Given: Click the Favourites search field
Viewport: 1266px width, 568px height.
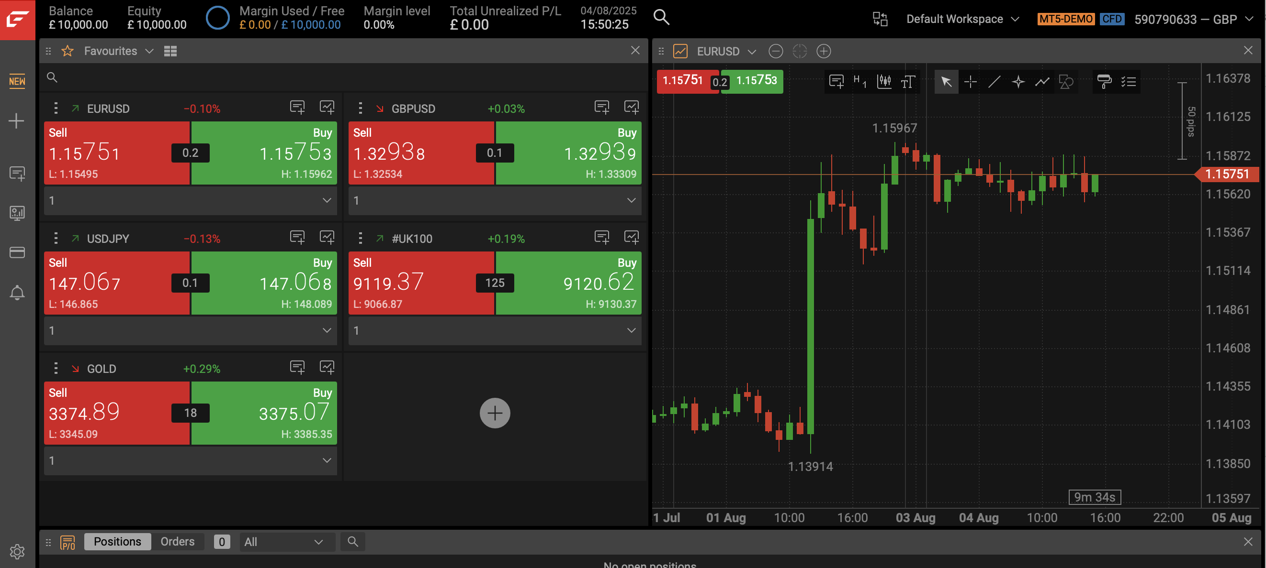Looking at the screenshot, I should point(343,77).
